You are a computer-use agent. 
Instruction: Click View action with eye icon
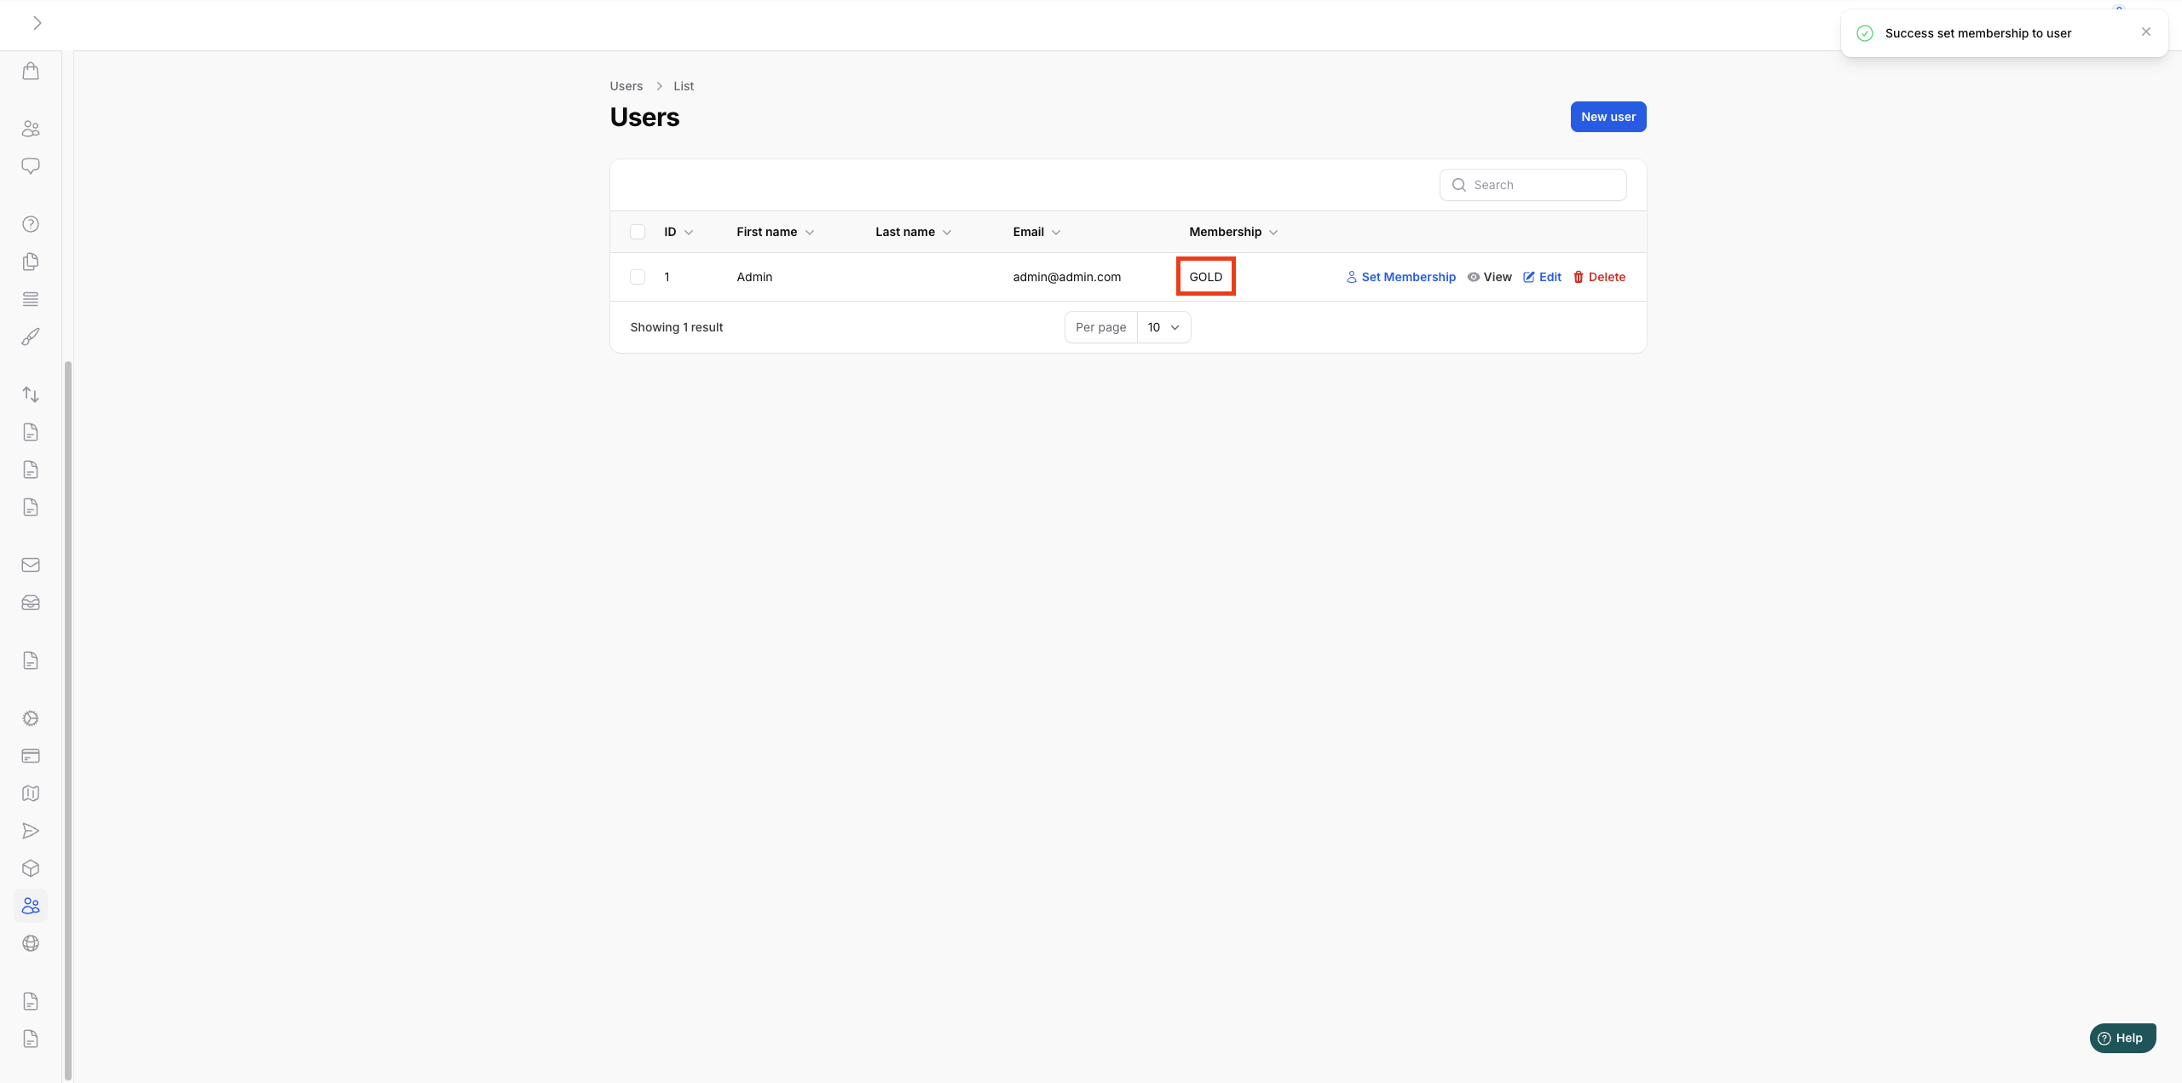(1489, 277)
